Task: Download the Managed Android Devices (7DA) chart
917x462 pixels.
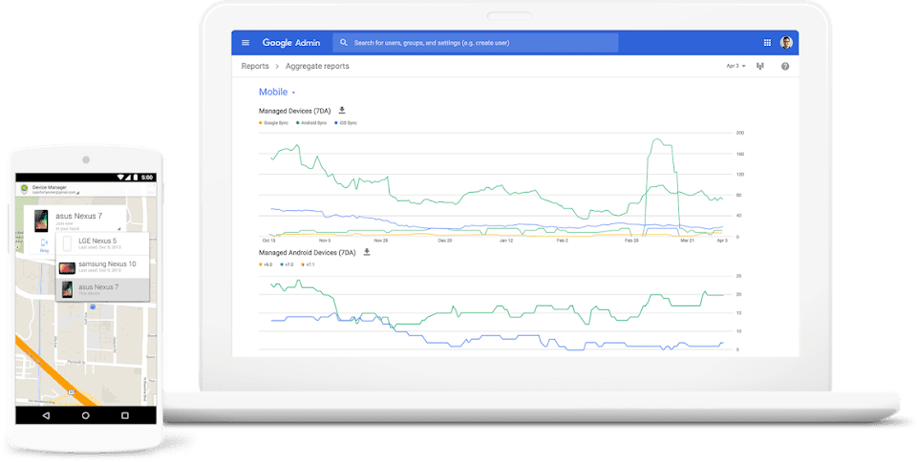Action: 367,252
